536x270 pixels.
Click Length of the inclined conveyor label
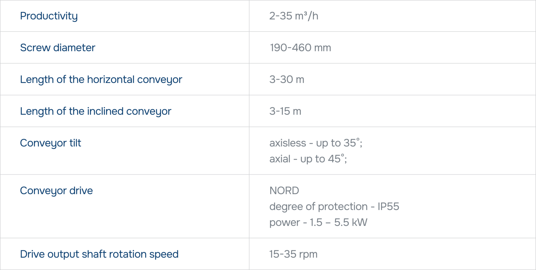(x=95, y=111)
